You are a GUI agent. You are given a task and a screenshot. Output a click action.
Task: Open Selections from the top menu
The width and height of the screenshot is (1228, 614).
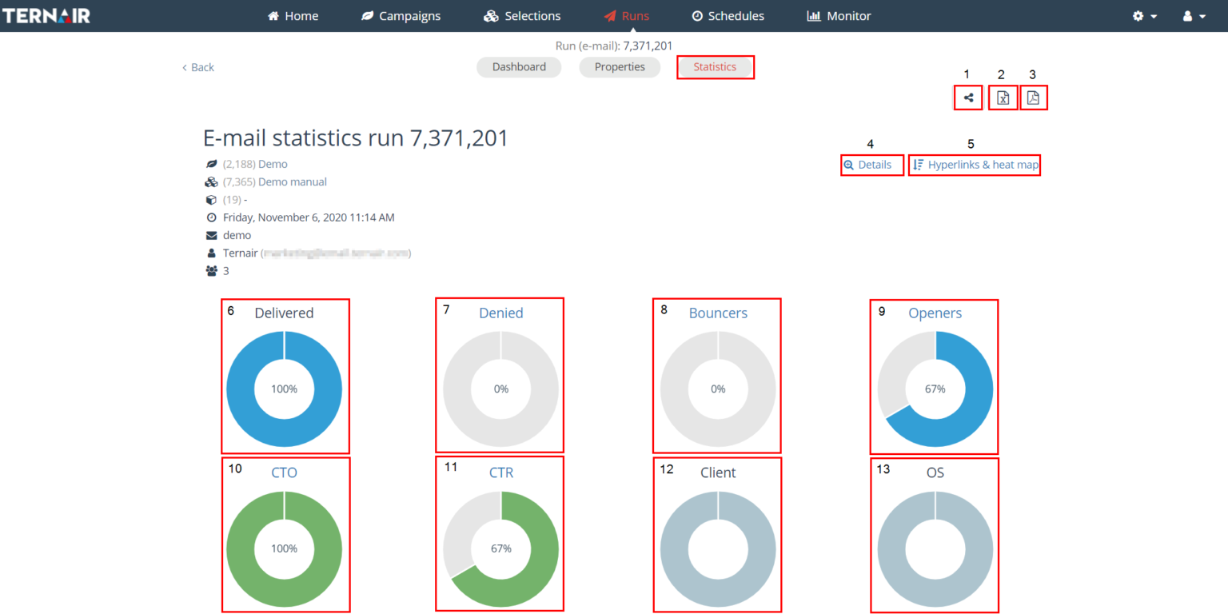click(x=522, y=16)
